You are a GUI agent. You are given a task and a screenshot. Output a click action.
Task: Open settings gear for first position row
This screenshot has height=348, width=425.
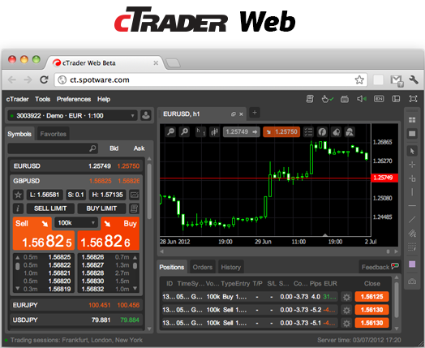346,297
